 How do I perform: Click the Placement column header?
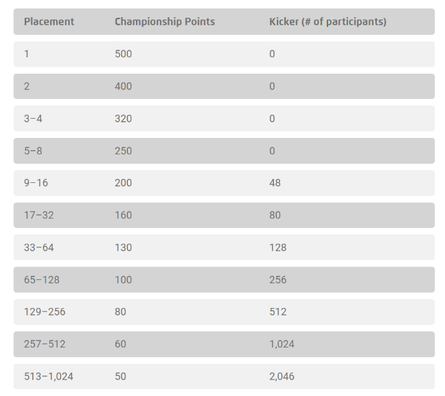49,22
